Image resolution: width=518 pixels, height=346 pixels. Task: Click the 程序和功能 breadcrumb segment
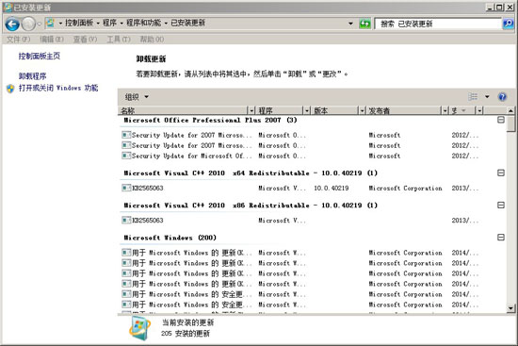(143, 23)
